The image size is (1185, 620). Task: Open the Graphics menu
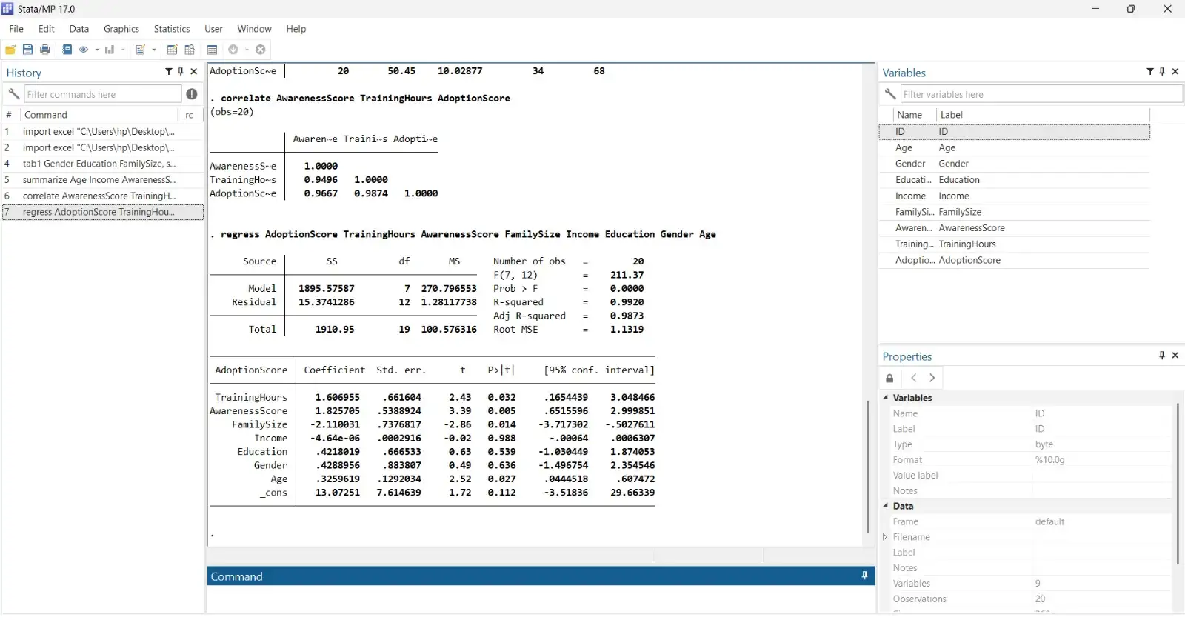point(121,29)
